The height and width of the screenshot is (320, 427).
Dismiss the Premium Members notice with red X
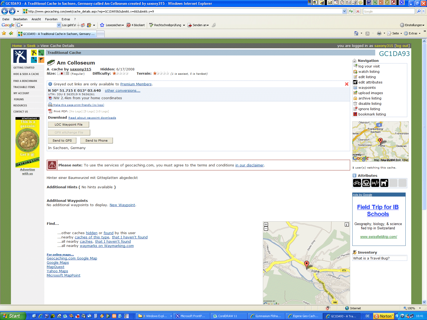[347, 84]
